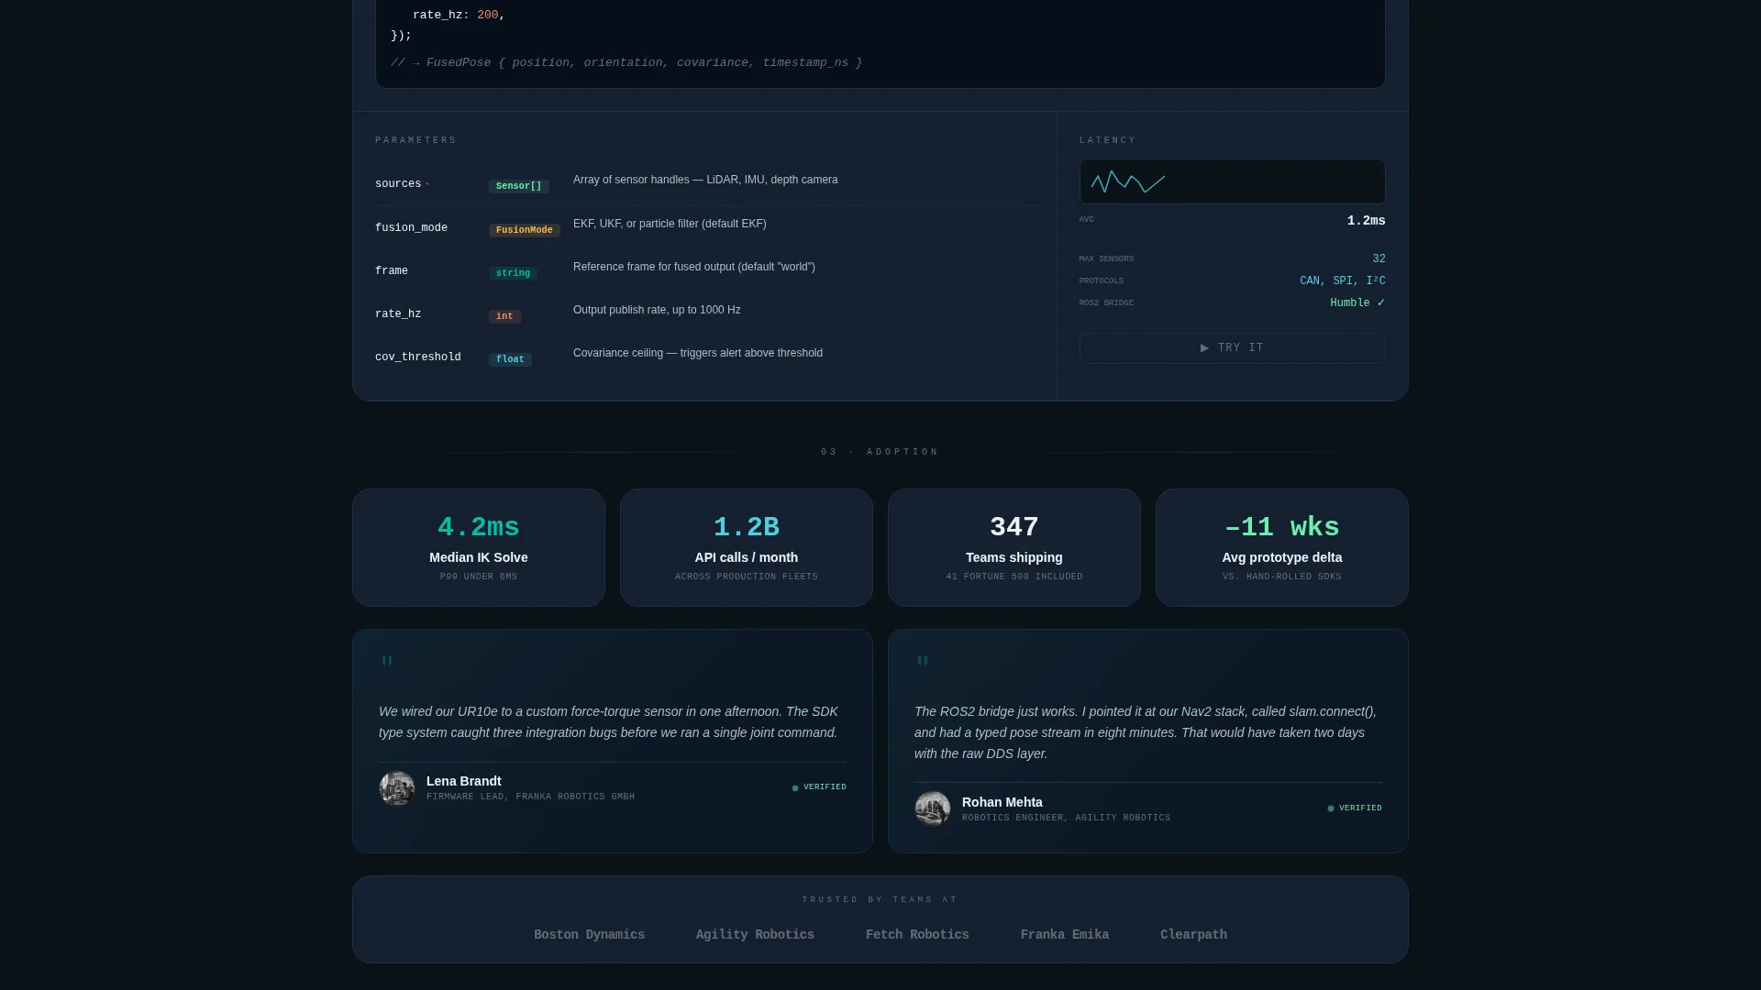The image size is (1761, 990).
Task: Click the quote mark in Rohan Mehta's testimonial
Action: 923,662
